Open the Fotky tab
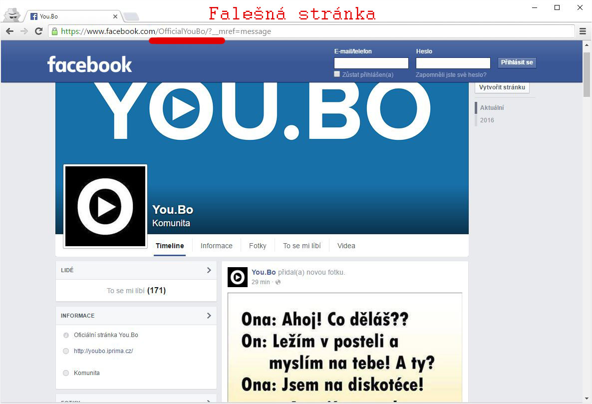 tap(258, 246)
